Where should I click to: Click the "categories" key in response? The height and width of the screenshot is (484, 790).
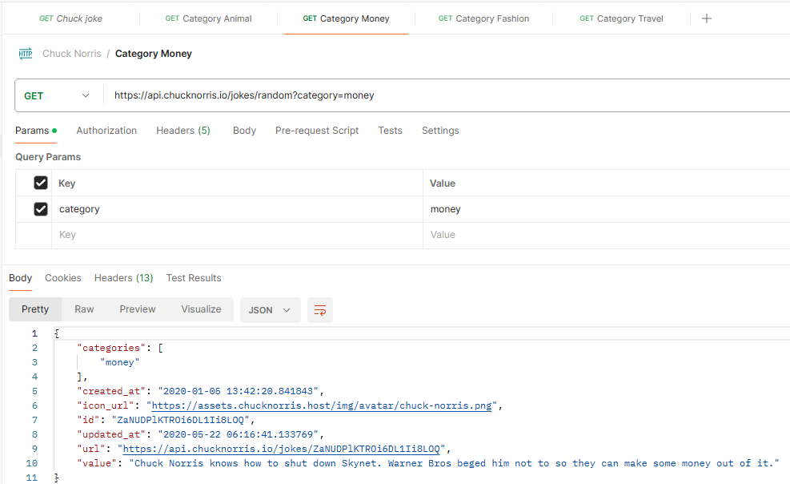pos(111,348)
